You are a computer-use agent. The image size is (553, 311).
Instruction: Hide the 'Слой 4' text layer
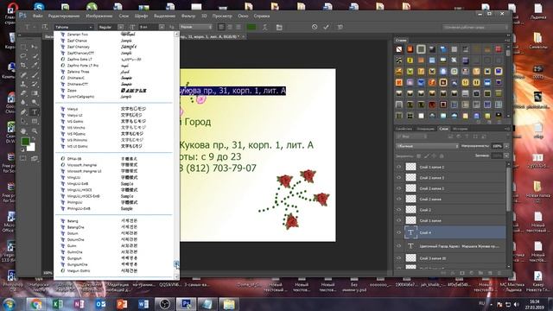pyautogui.click(x=399, y=232)
